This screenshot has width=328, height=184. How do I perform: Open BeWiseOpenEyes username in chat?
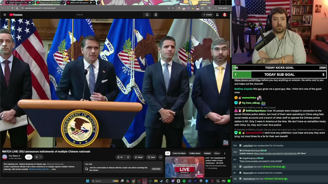click(x=256, y=111)
